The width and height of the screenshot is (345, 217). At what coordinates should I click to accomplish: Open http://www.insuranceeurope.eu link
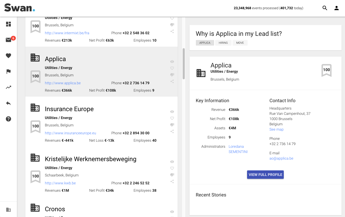(70, 133)
